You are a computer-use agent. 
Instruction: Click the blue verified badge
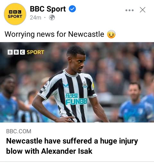pyautogui.click(x=72, y=9)
